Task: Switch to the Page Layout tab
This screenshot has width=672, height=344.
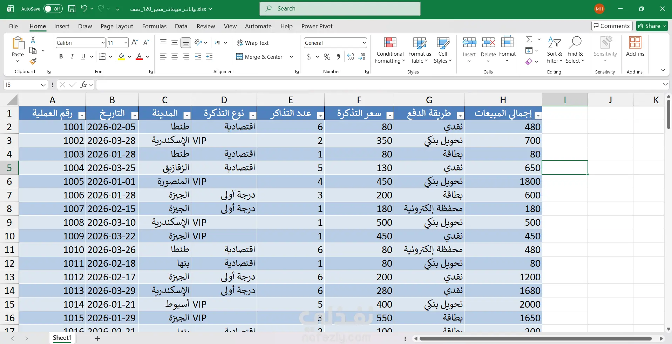Action: [117, 26]
